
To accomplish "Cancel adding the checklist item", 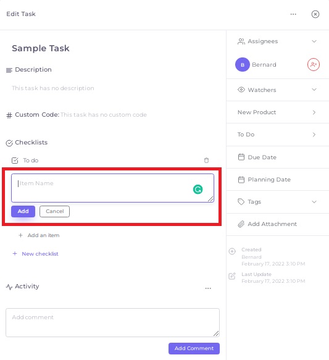I will [x=54, y=211].
